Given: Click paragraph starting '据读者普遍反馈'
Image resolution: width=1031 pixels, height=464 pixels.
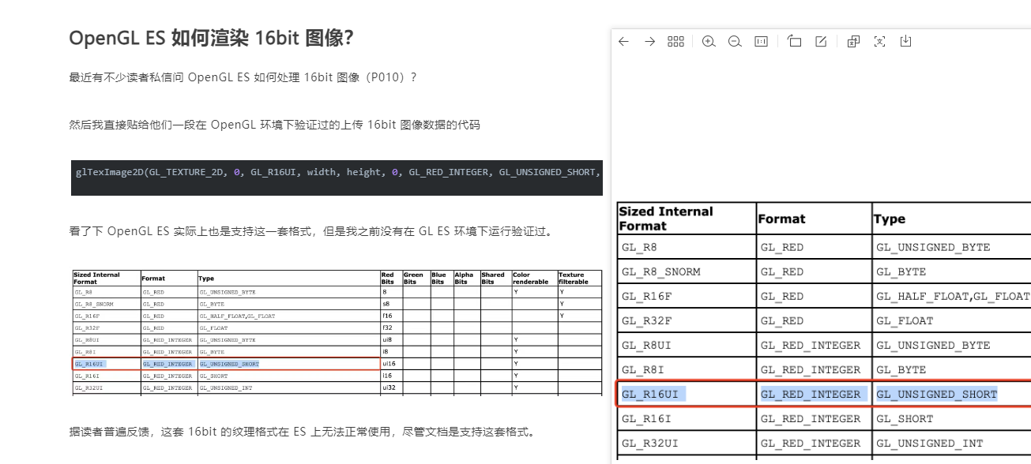Looking at the screenshot, I should coord(304,432).
